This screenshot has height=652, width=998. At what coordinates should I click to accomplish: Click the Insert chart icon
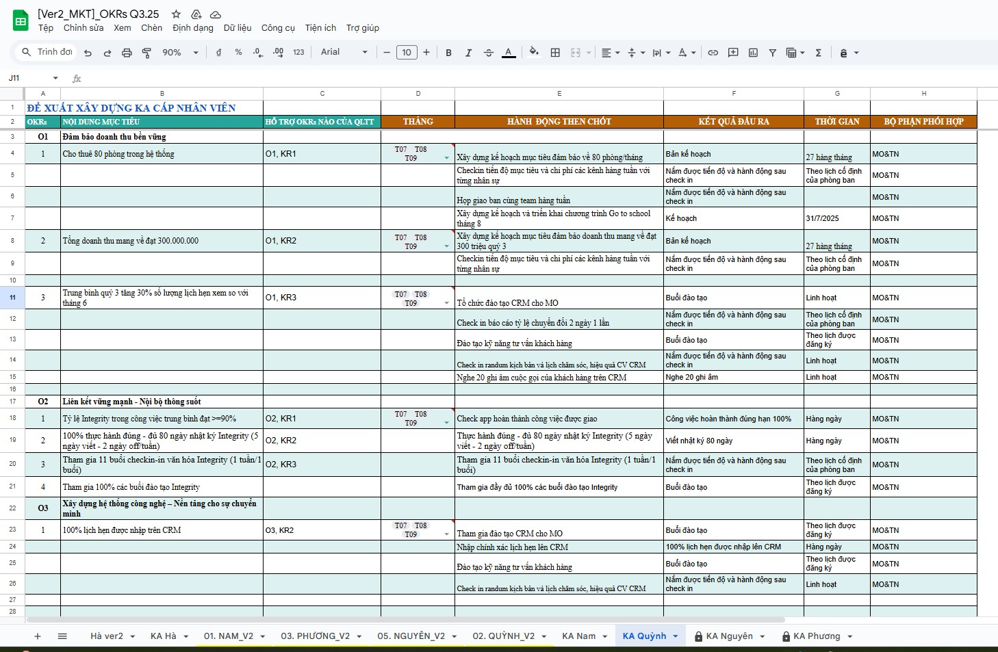pyautogui.click(x=753, y=53)
